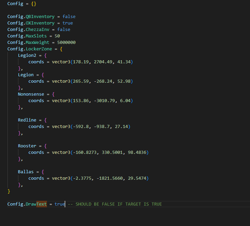Click the true value of Config.DrawText

(x=60, y=204)
